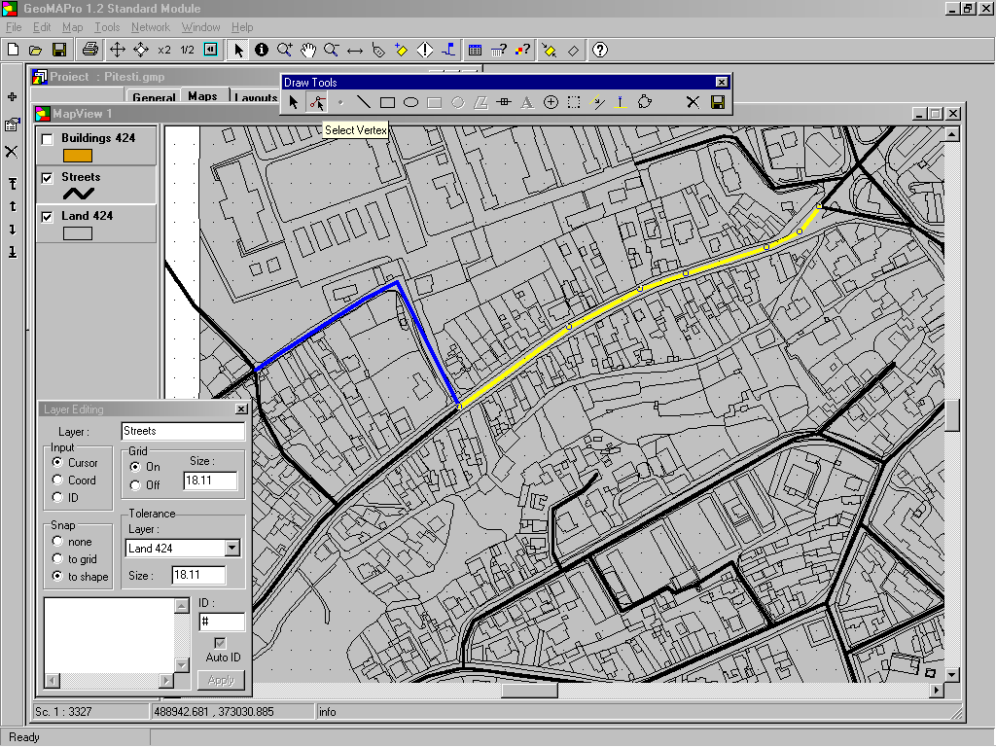Click the Save icon in Draw Tools
Image resolution: width=996 pixels, height=747 pixels.
(x=718, y=102)
